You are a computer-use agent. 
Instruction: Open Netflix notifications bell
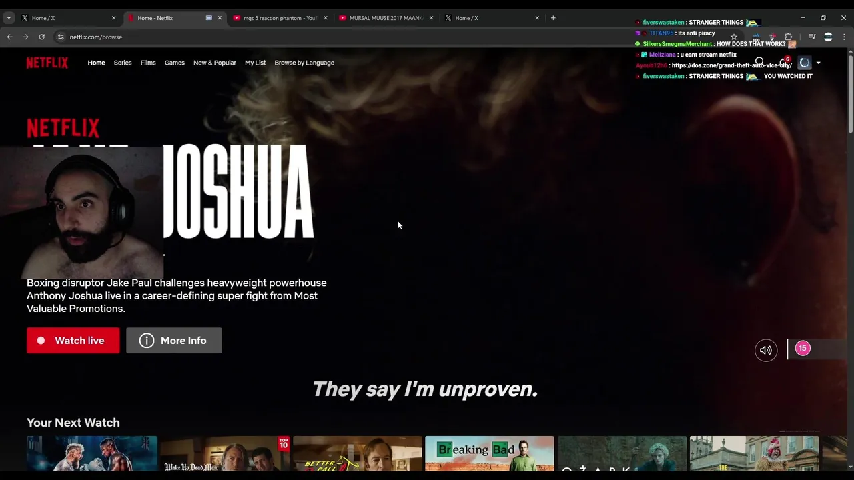pos(783,63)
